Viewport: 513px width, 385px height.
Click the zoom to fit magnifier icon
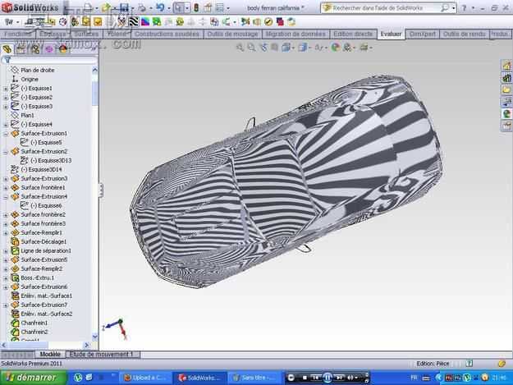click(240, 48)
